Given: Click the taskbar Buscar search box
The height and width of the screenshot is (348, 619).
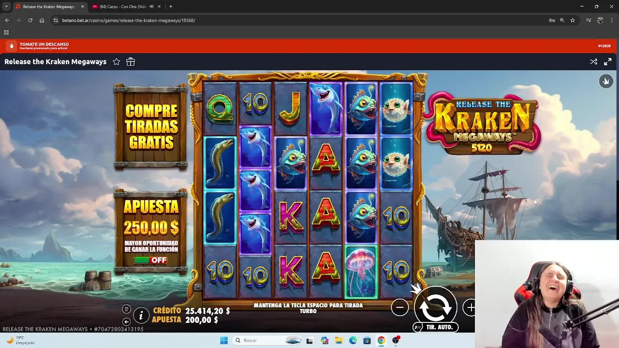Looking at the screenshot, I should click(267, 340).
